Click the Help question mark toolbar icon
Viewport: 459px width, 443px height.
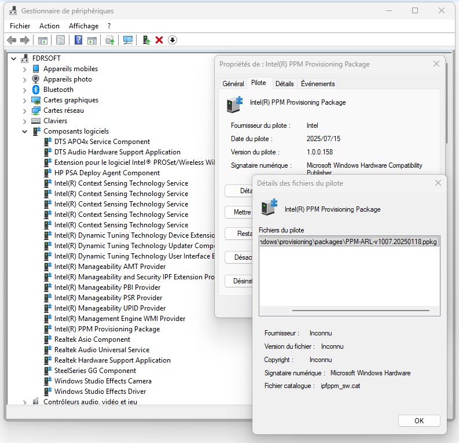[x=78, y=40]
